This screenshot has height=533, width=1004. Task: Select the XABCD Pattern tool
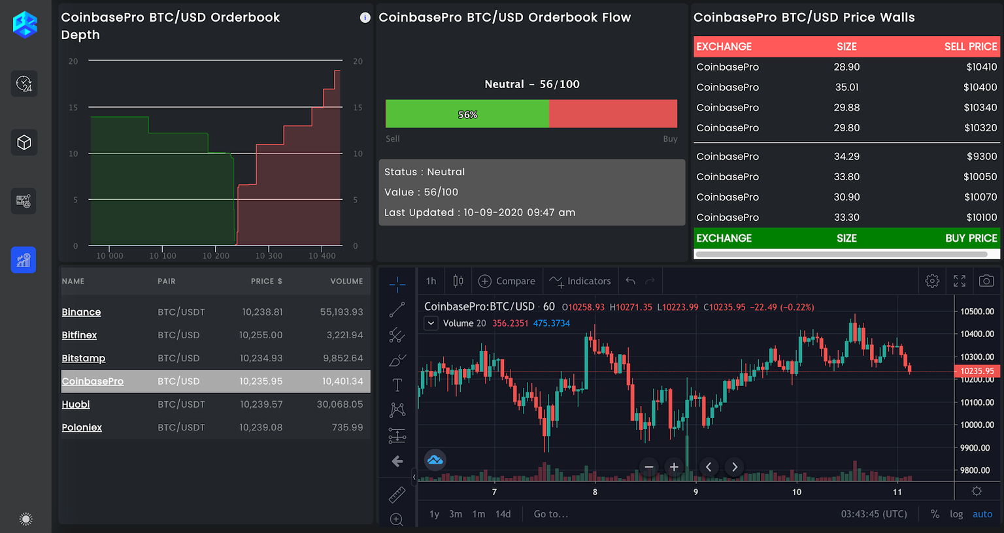pyautogui.click(x=397, y=410)
